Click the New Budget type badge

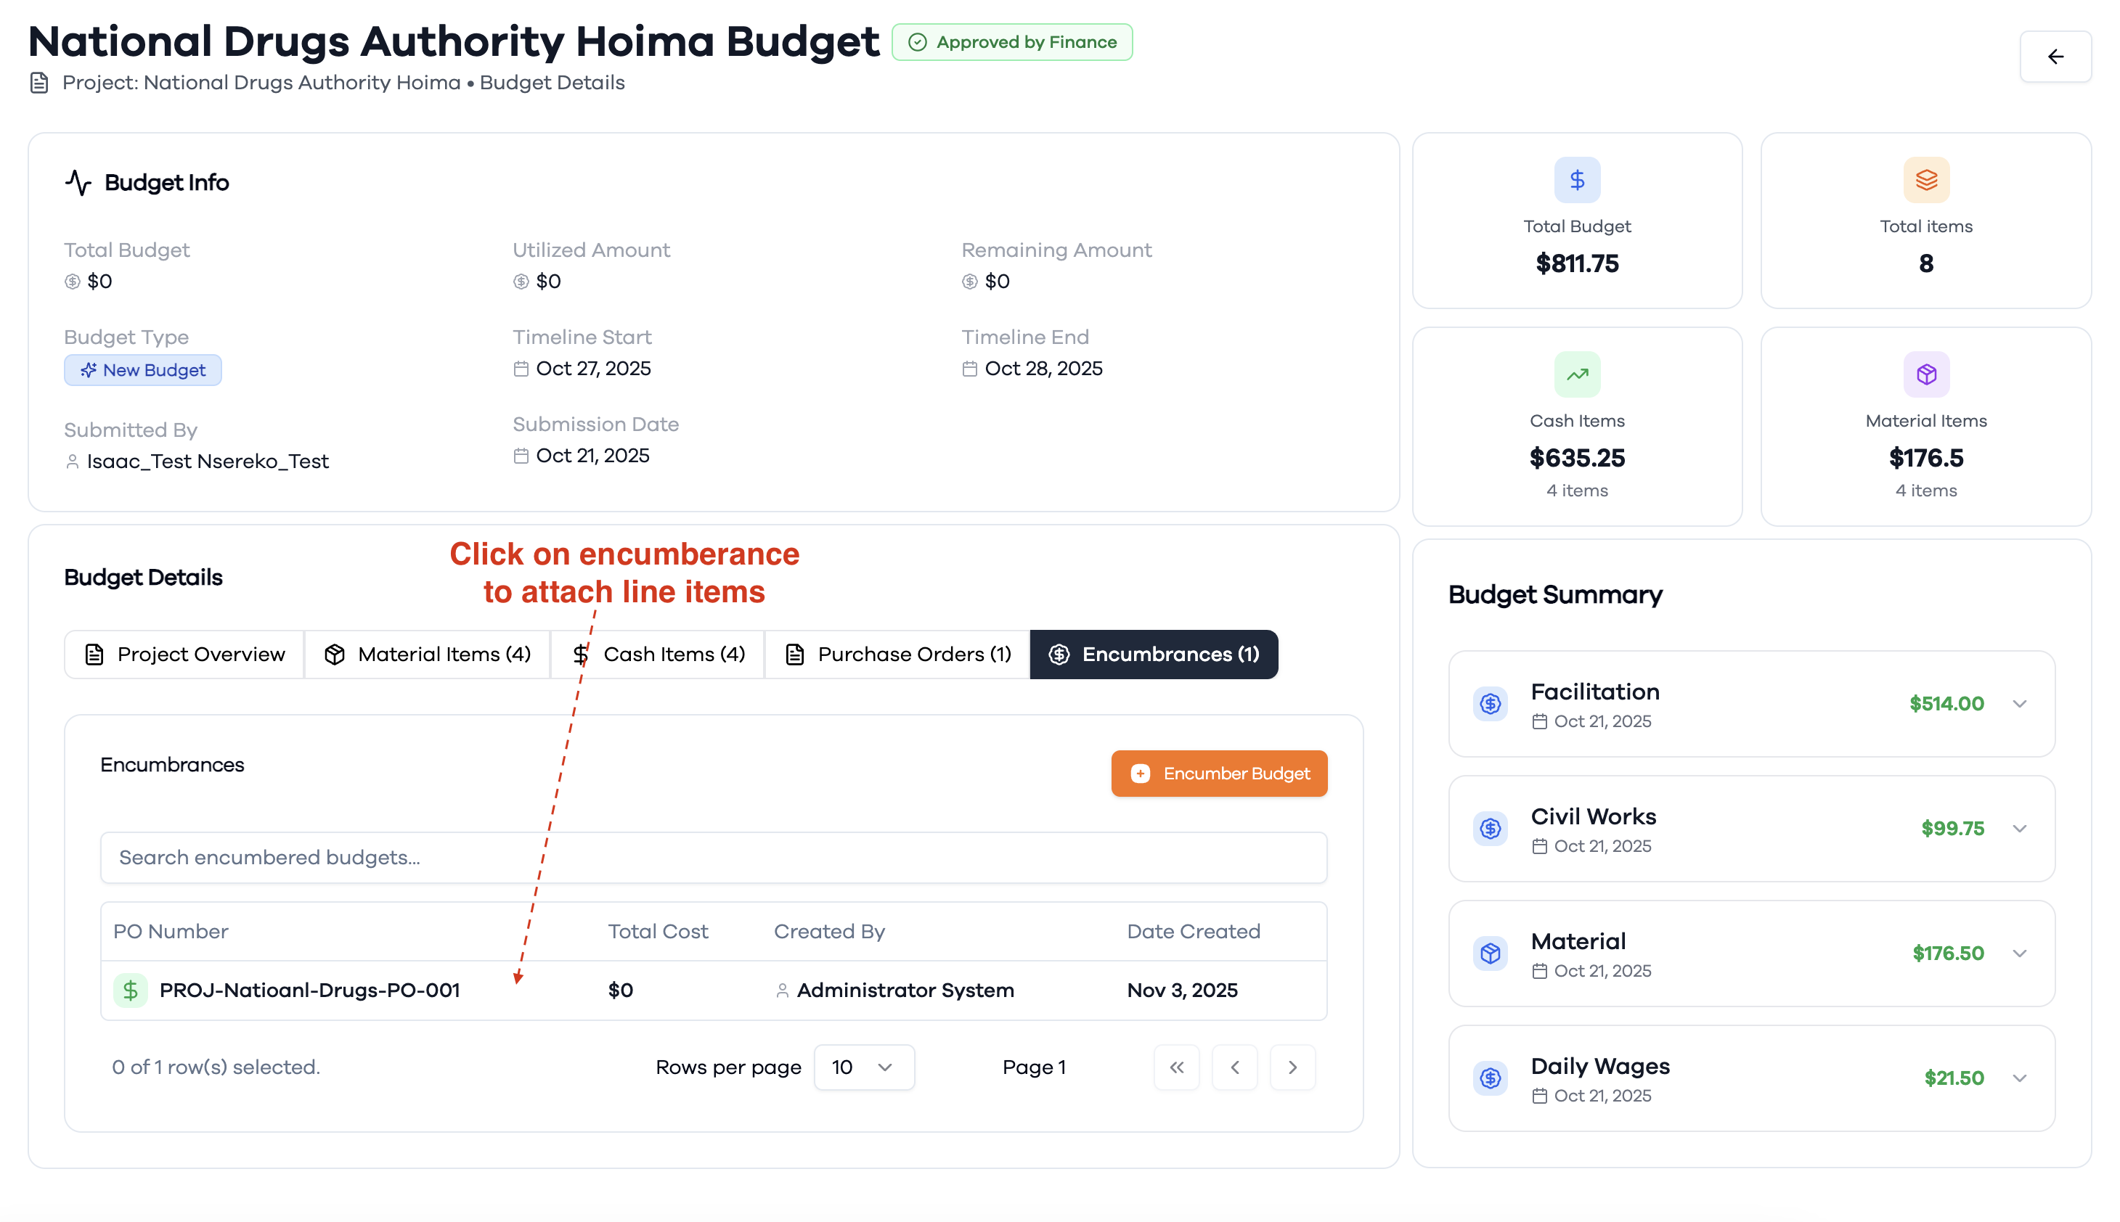click(x=143, y=370)
